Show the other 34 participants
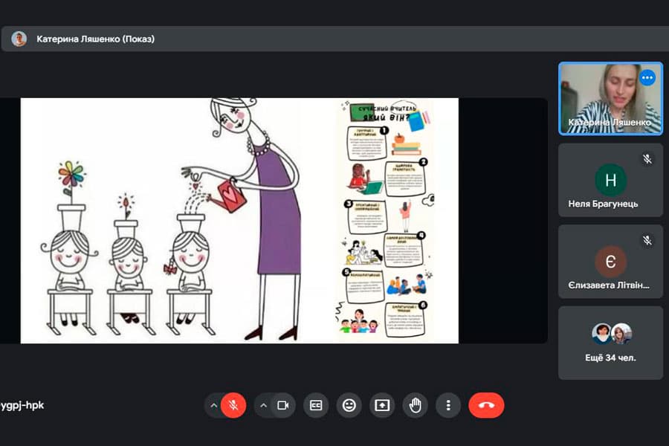 (x=610, y=343)
